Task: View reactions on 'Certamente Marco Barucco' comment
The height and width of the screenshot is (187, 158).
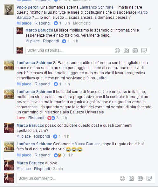Action: click(59, 155)
